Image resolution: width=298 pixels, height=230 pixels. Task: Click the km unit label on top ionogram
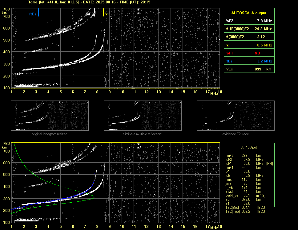pos(4,13)
